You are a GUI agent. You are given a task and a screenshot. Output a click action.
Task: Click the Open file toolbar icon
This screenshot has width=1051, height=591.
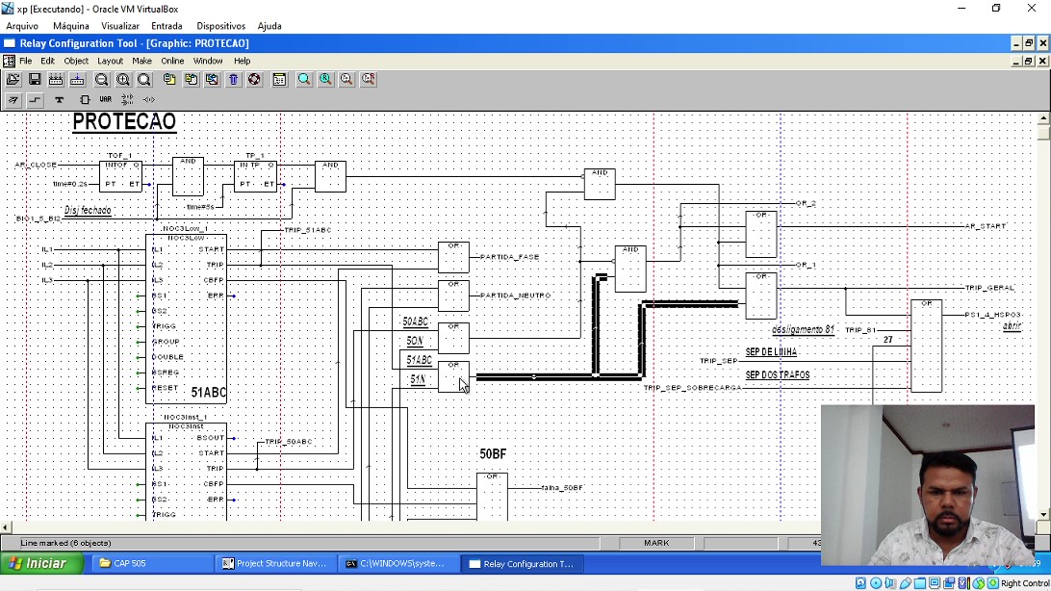[13, 80]
